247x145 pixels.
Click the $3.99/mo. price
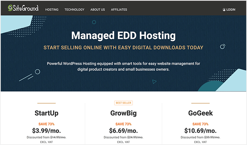pyautogui.click(x=46, y=131)
